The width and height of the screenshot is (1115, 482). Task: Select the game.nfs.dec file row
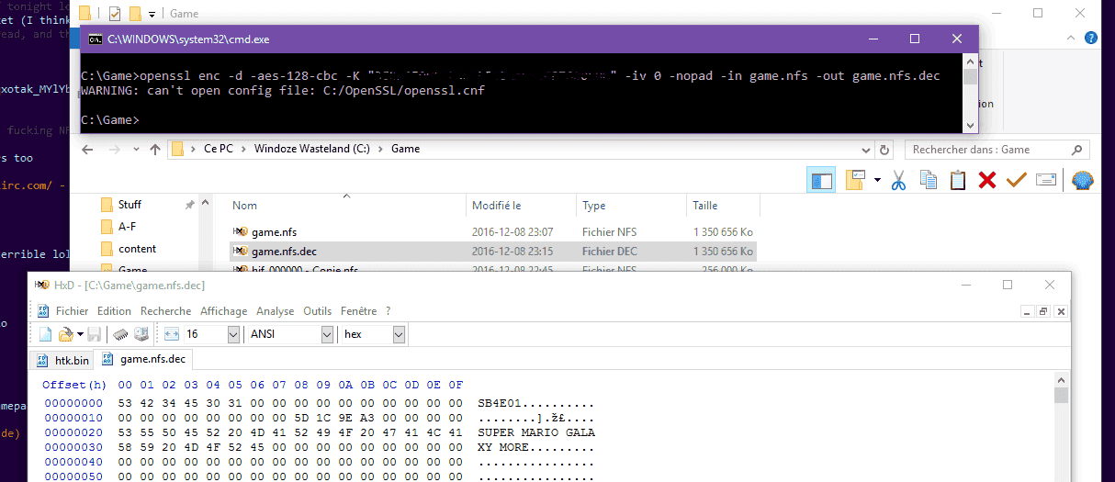(493, 251)
